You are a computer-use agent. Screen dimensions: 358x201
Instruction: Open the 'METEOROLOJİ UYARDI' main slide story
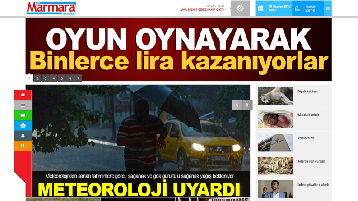138,141
